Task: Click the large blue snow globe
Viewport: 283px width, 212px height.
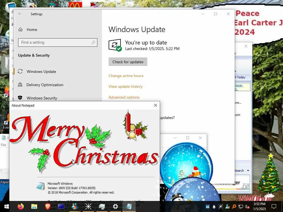Action: click(187, 163)
